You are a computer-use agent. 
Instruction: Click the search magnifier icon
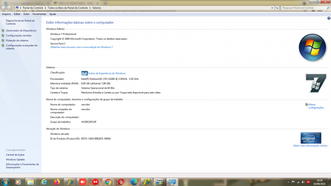328,8
